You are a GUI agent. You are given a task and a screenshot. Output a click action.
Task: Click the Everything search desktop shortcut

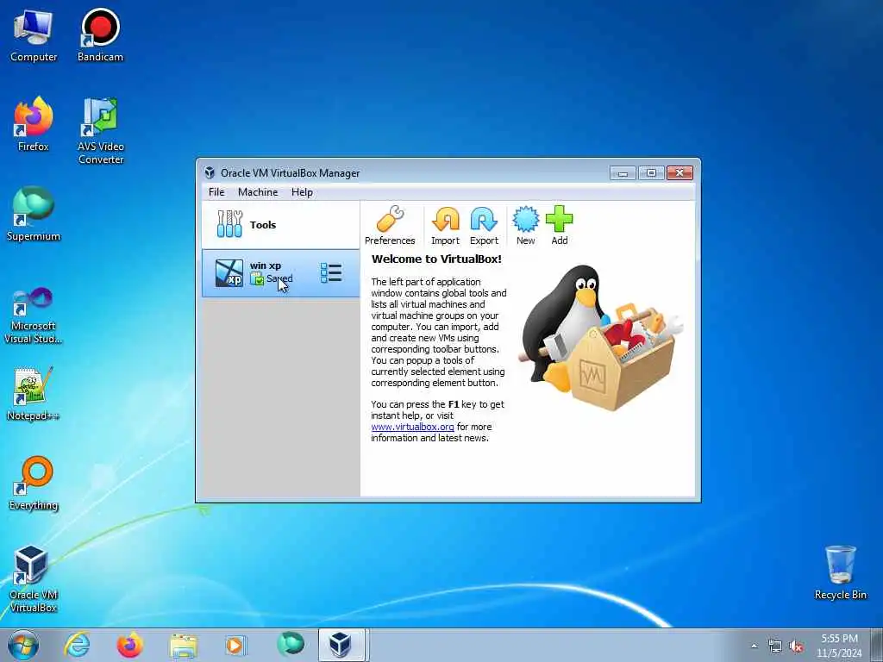coord(34,483)
